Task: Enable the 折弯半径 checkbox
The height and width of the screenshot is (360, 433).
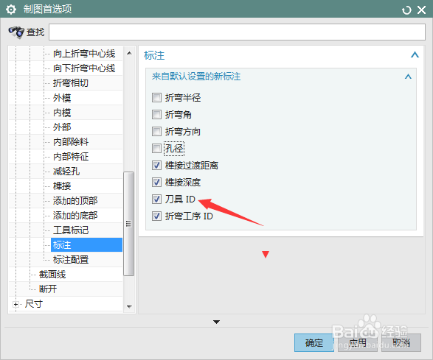Action: pyautogui.click(x=156, y=98)
